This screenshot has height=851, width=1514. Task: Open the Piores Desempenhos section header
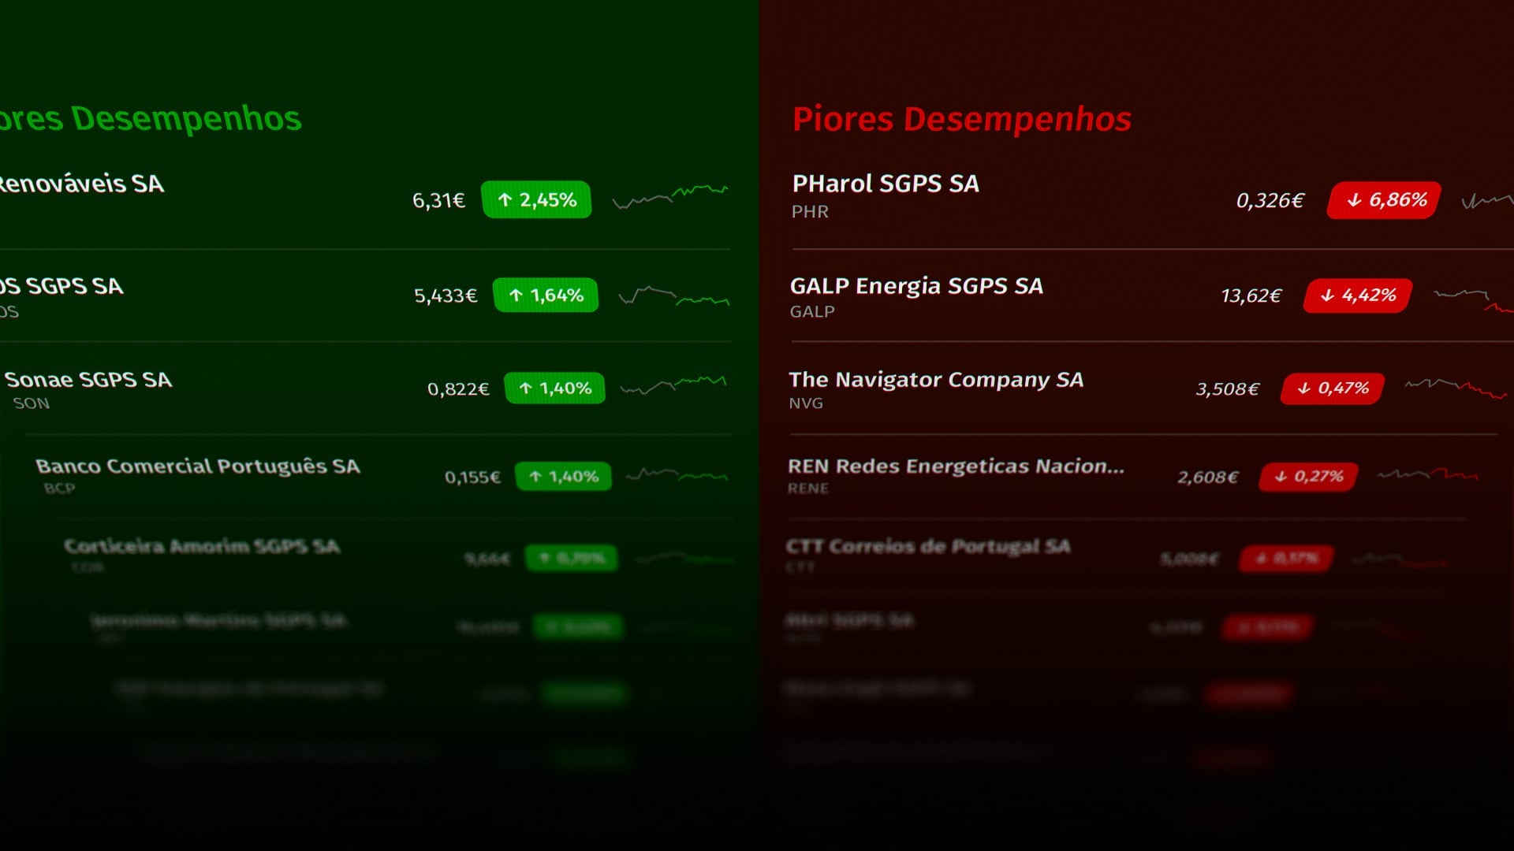[961, 120]
